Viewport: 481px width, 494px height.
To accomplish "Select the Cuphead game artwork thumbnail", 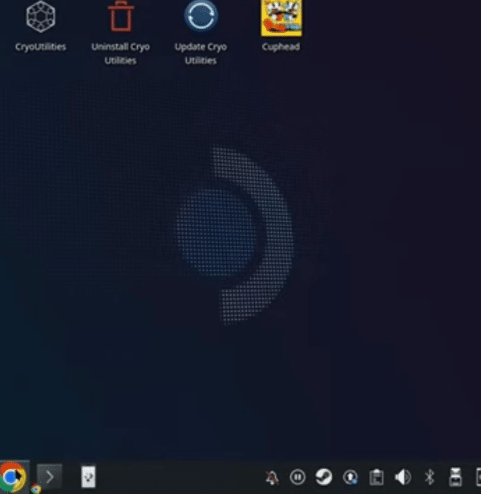I will point(281,18).
